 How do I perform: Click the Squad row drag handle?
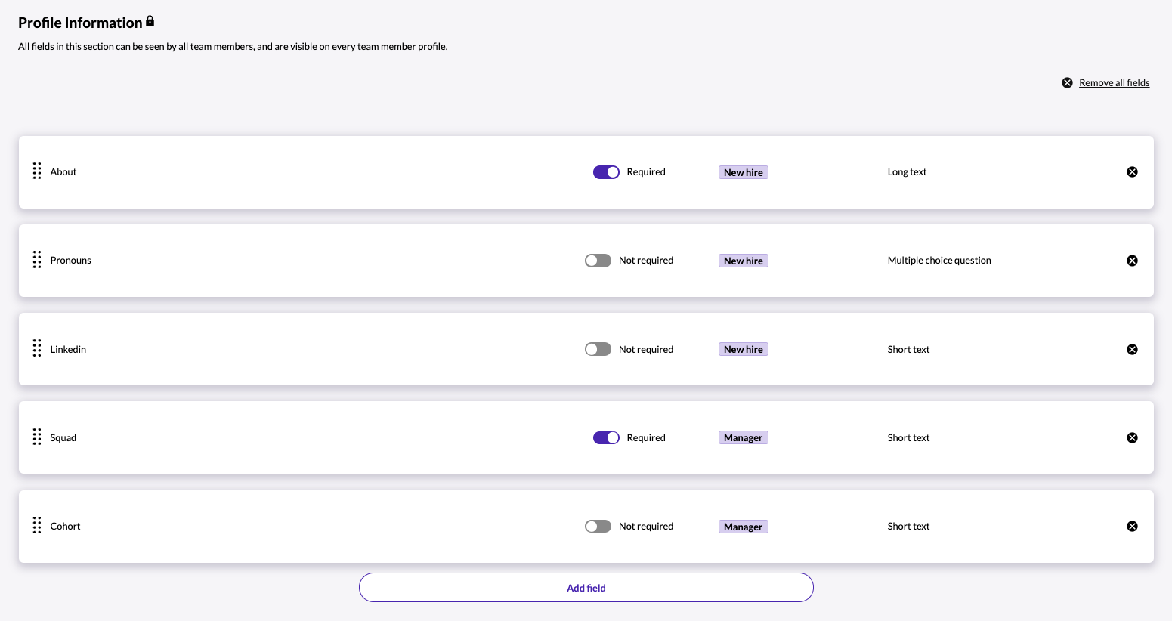click(37, 437)
